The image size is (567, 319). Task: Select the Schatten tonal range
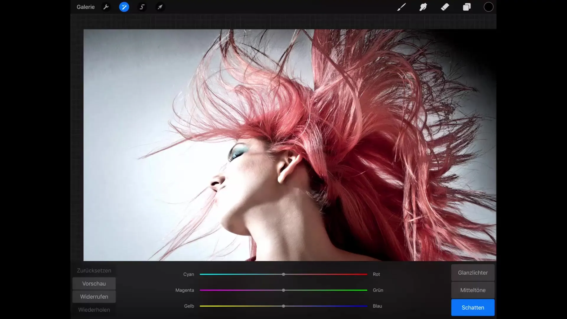coord(473,307)
